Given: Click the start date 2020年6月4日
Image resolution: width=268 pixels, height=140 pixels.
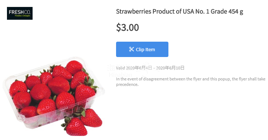Looking at the screenshot, I should coord(139,68).
